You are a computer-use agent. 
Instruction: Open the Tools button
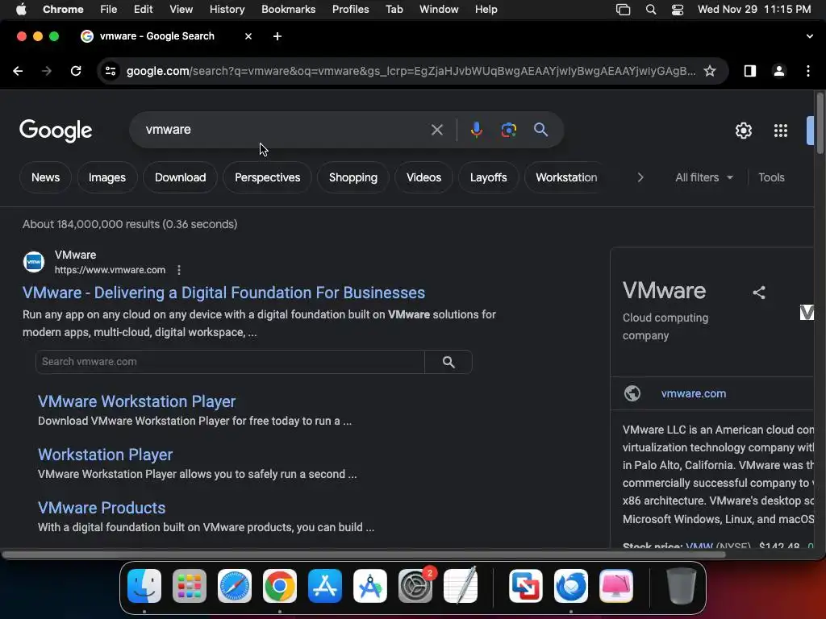(771, 177)
